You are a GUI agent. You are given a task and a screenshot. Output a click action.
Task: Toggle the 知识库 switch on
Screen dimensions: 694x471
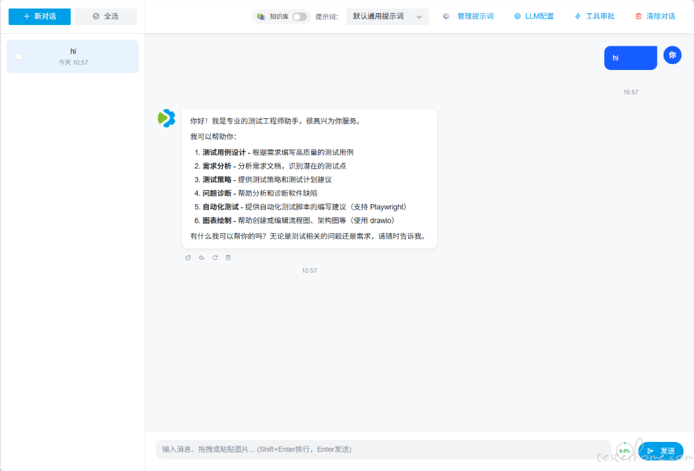[x=299, y=17]
